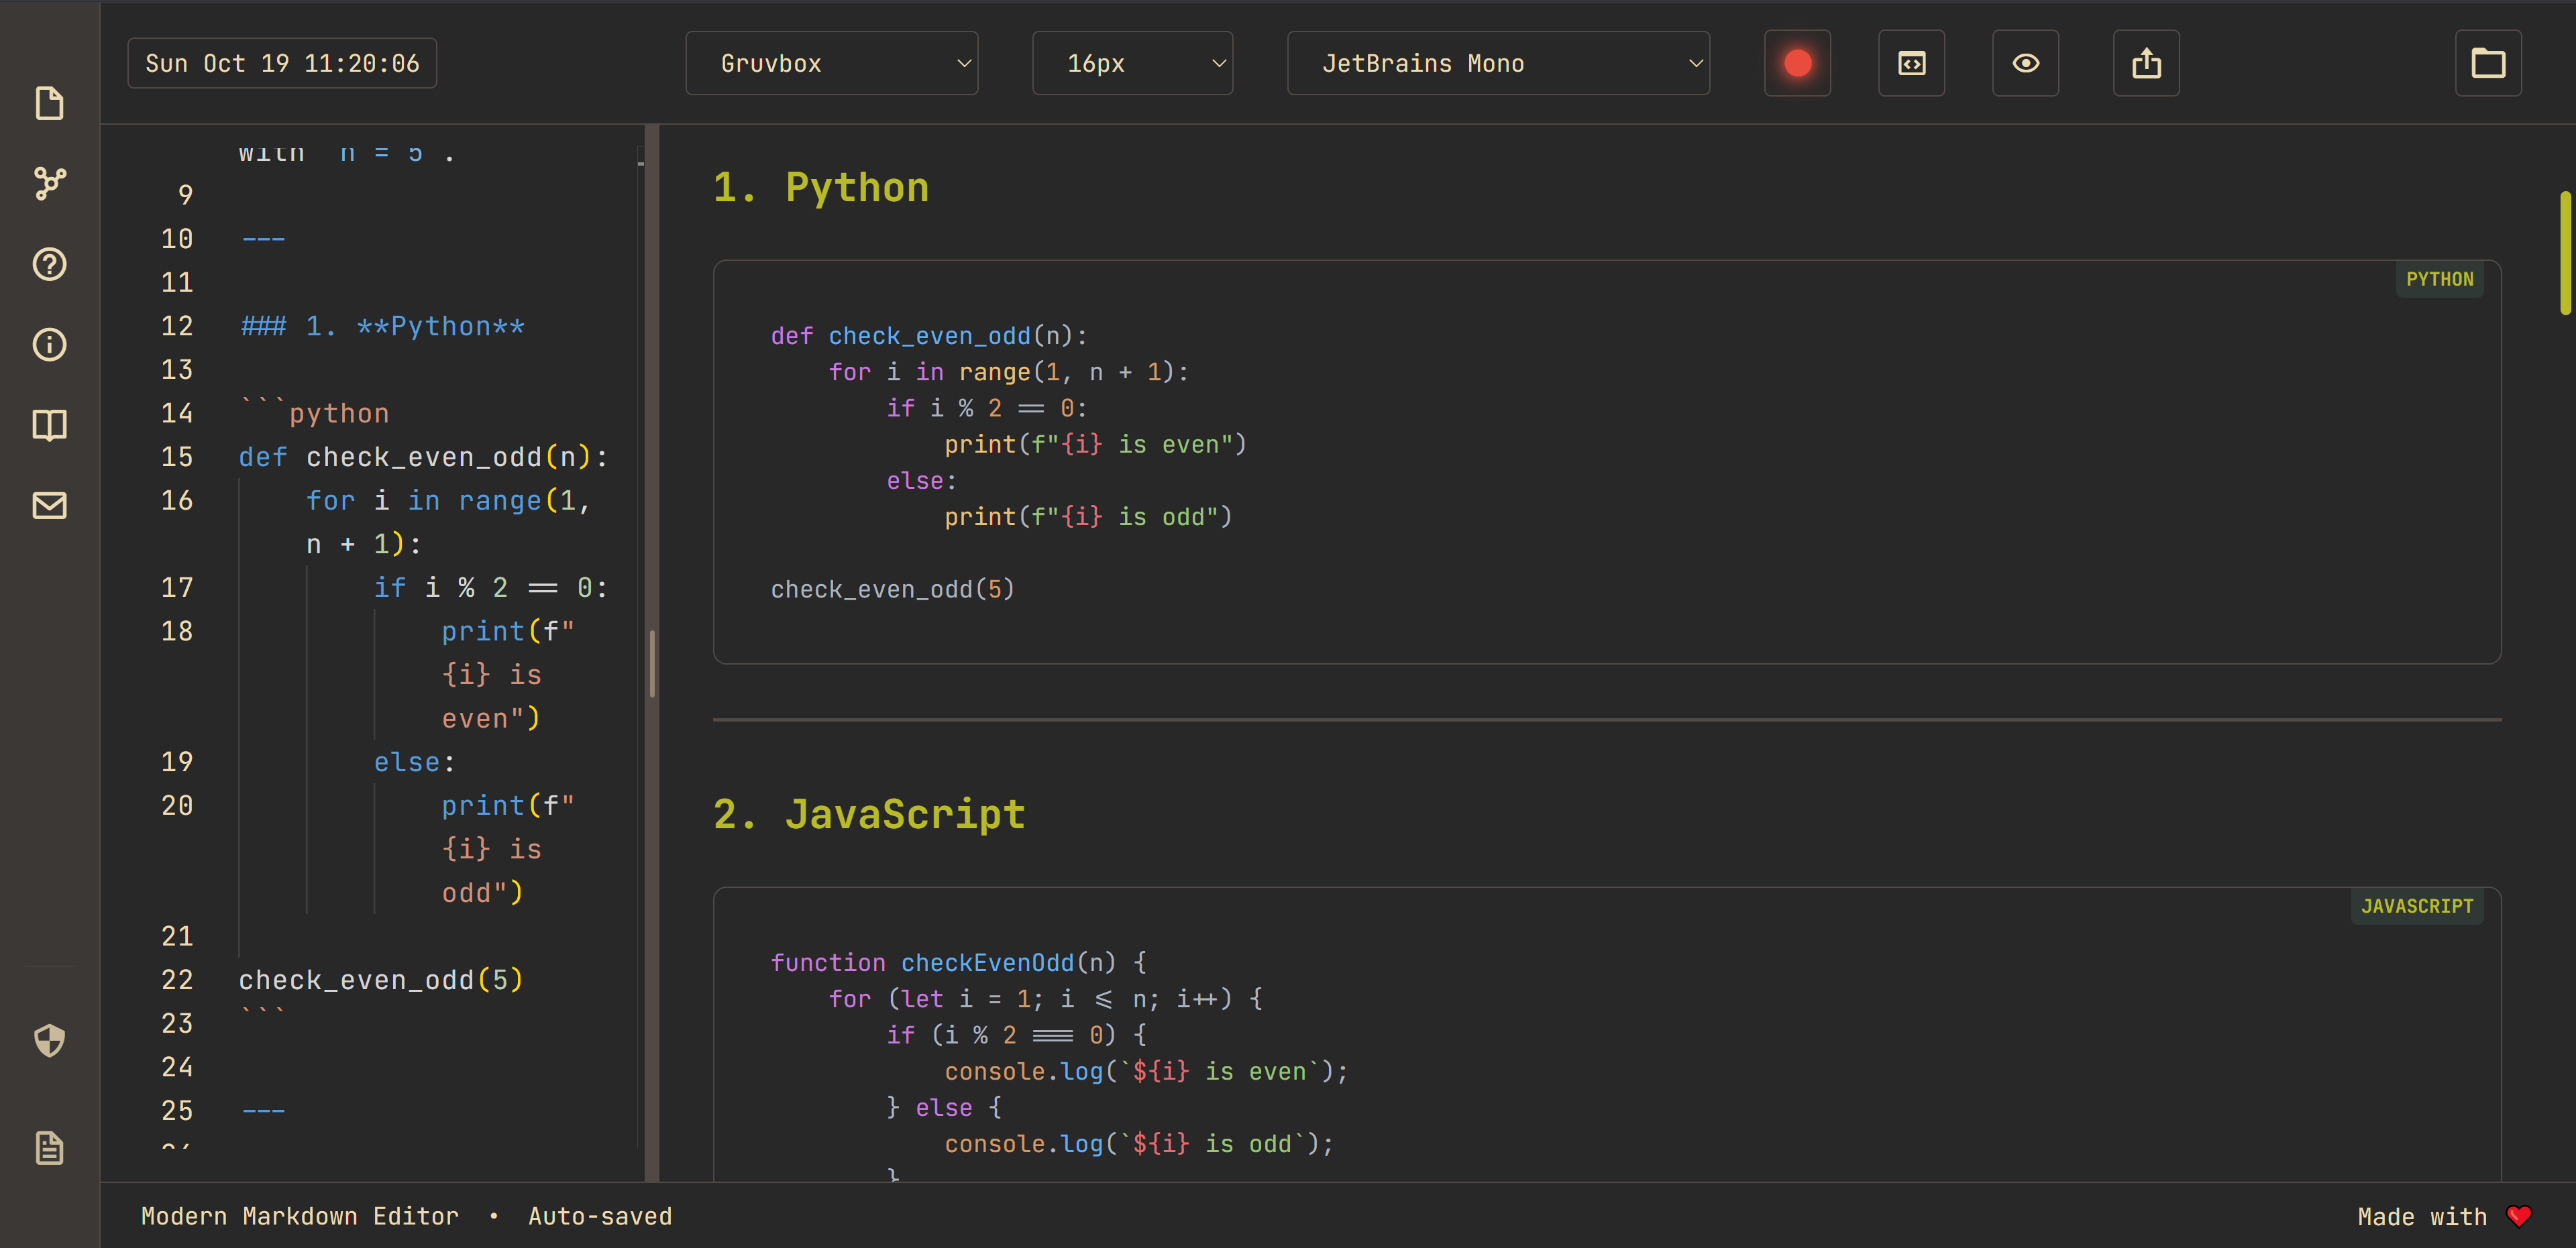Select the PYTHON label on the code block
This screenshot has height=1248, width=2576.
(2440, 279)
